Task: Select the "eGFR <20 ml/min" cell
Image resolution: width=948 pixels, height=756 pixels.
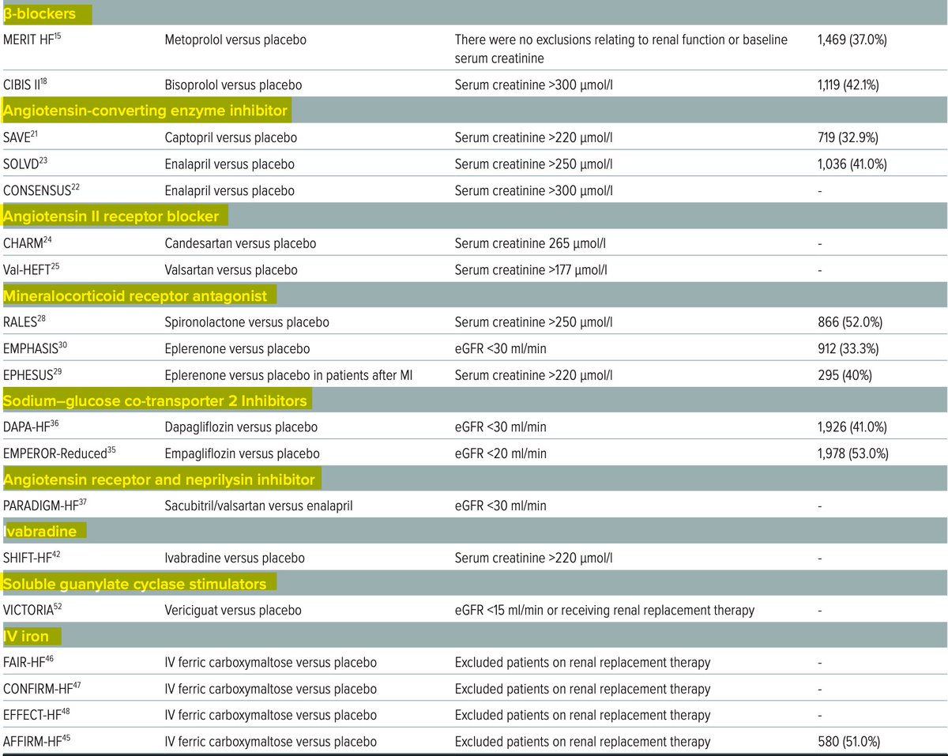Action: pyautogui.click(x=500, y=454)
